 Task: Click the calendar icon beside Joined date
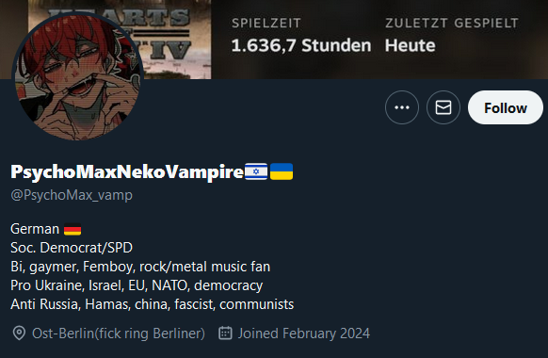point(225,334)
